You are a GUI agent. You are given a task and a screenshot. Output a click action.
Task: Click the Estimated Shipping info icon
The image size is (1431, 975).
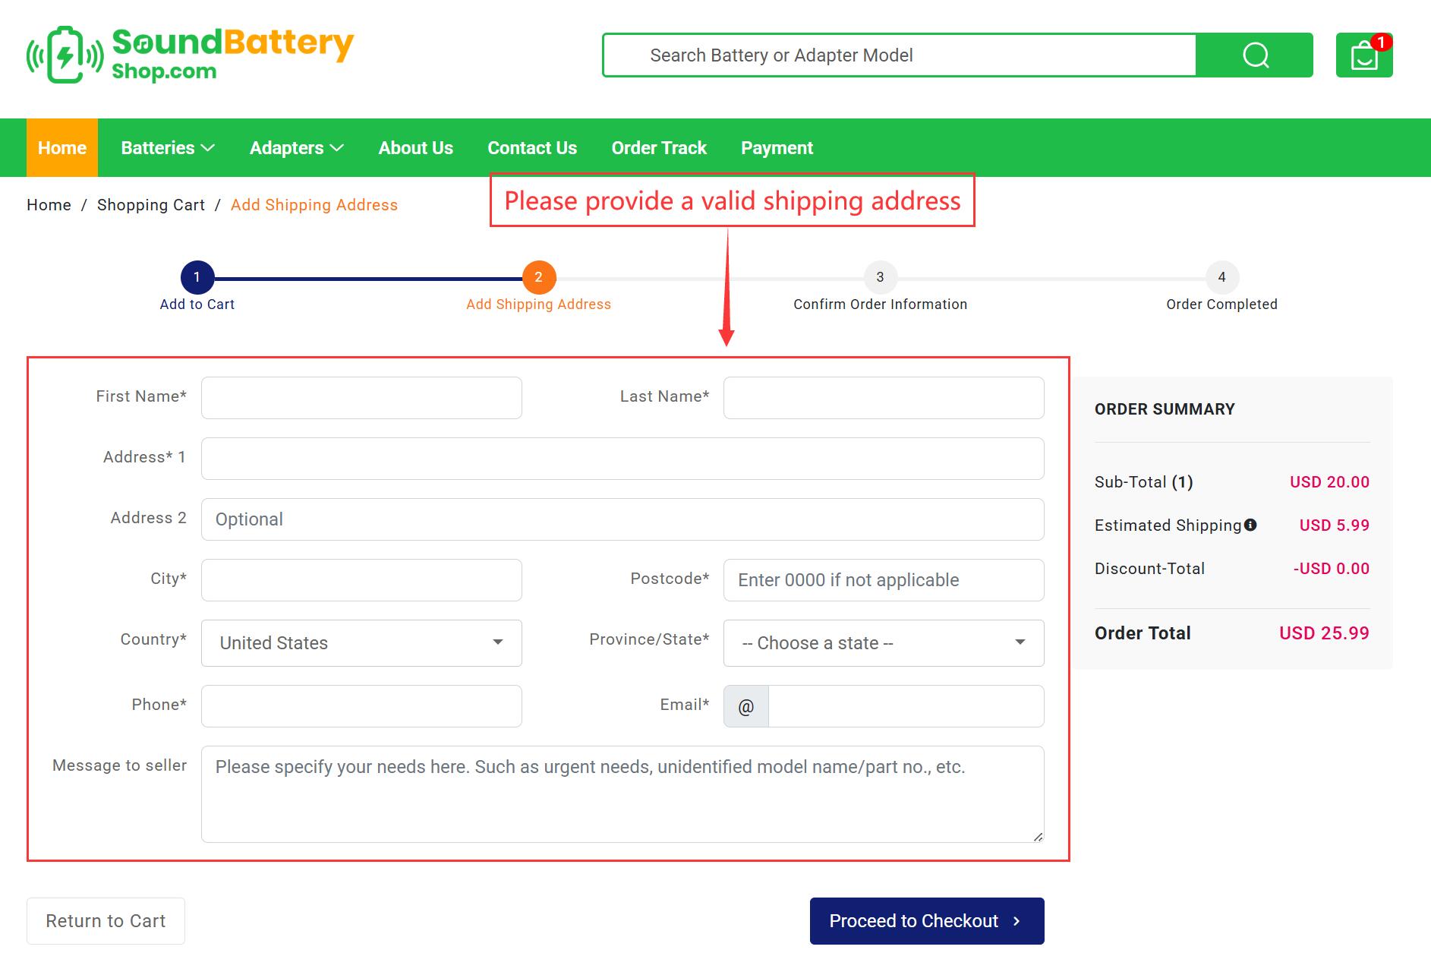pos(1250,525)
